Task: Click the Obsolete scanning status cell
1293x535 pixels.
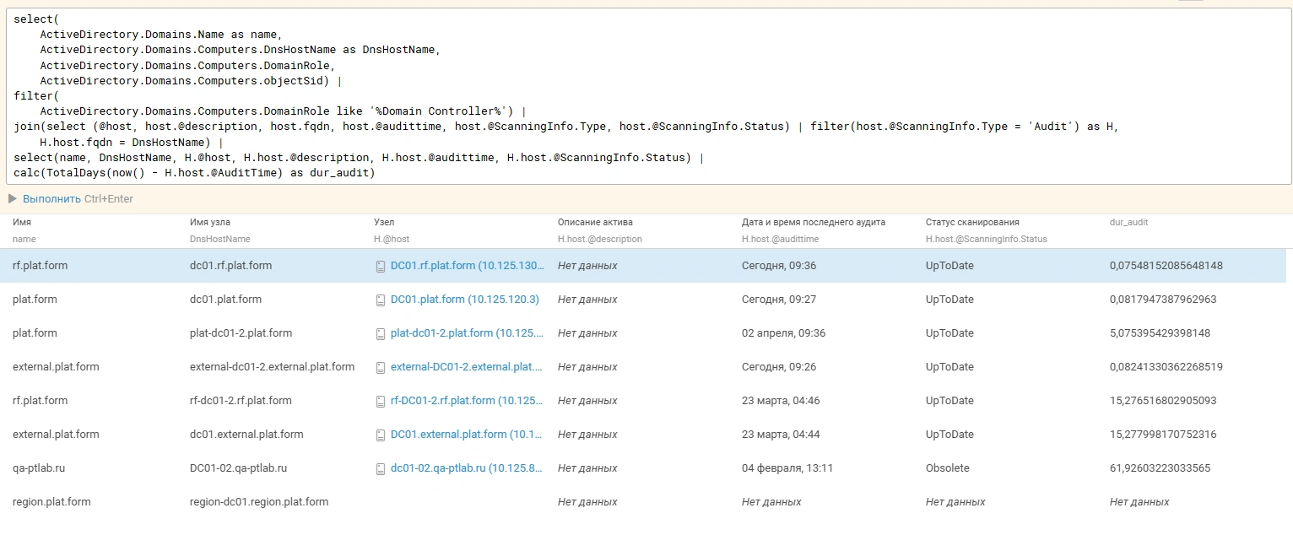Action: point(948,468)
